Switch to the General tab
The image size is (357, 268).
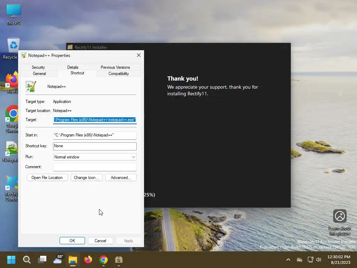pos(39,74)
